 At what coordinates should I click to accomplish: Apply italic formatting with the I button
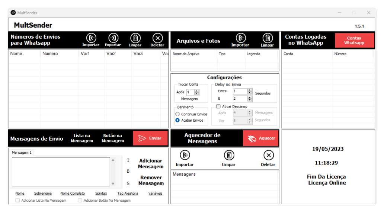point(128,160)
